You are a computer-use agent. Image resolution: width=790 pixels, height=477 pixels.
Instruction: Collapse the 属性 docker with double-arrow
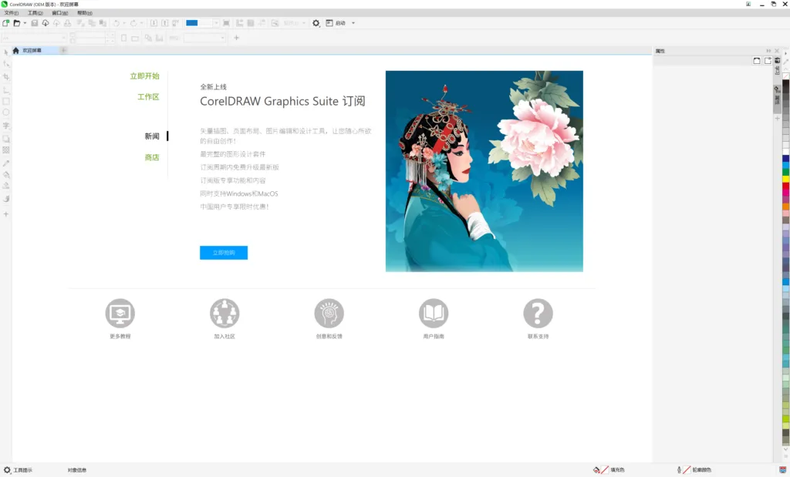point(768,51)
